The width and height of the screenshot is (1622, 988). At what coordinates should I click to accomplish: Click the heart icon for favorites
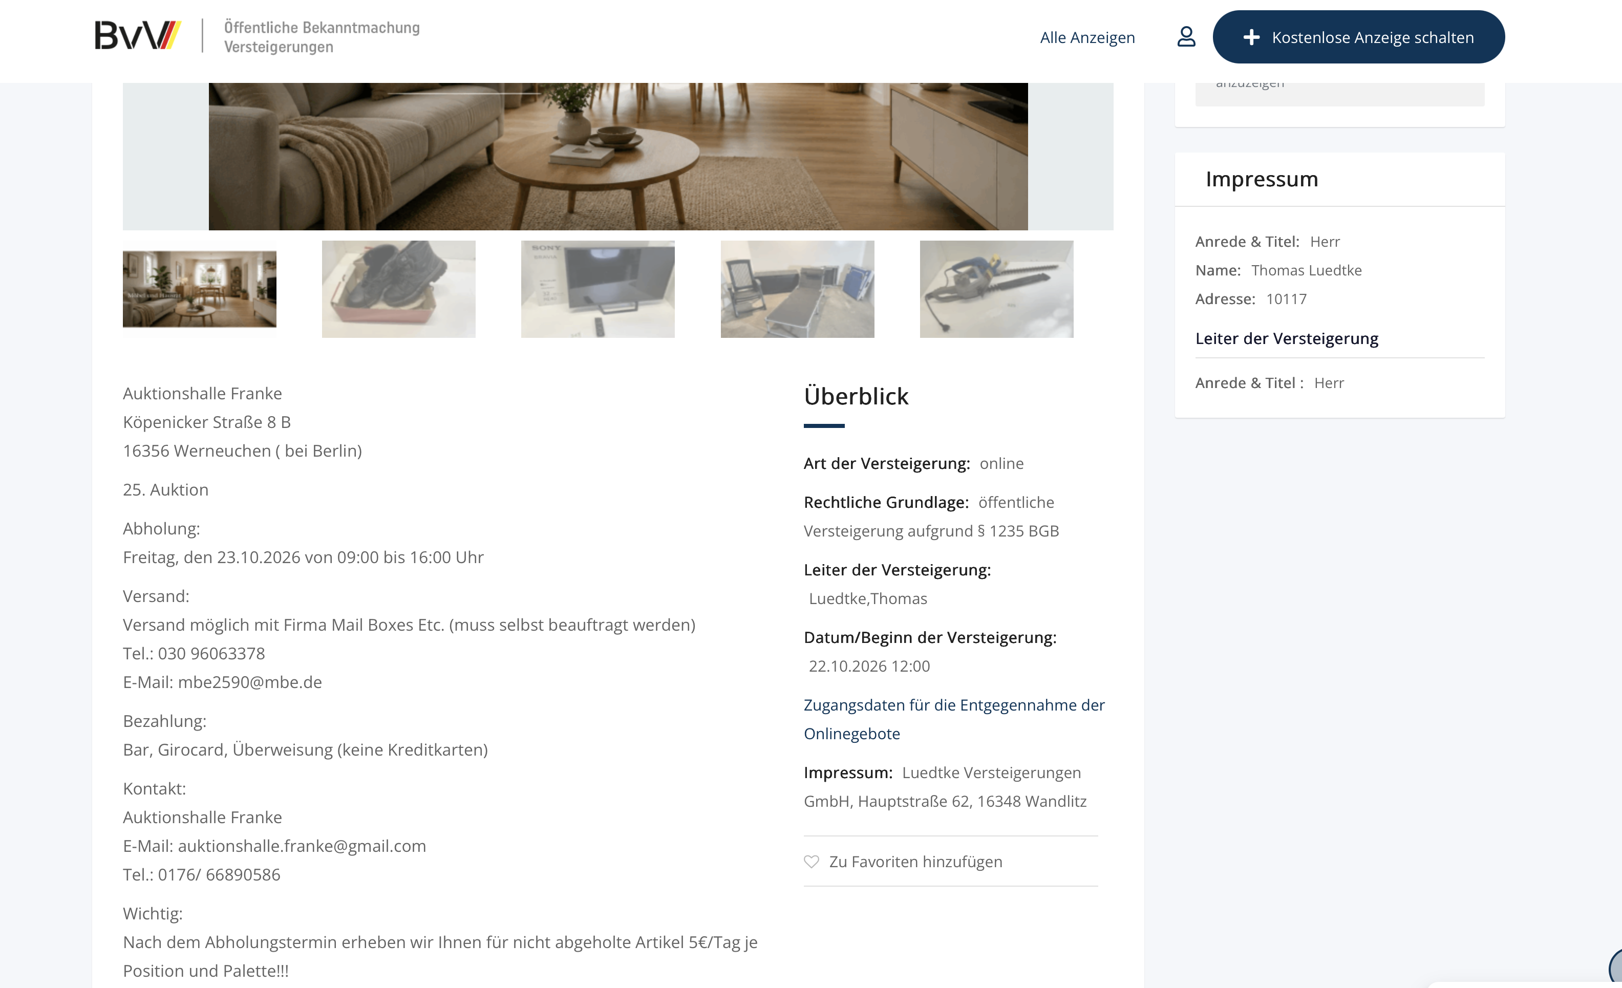pyautogui.click(x=811, y=862)
